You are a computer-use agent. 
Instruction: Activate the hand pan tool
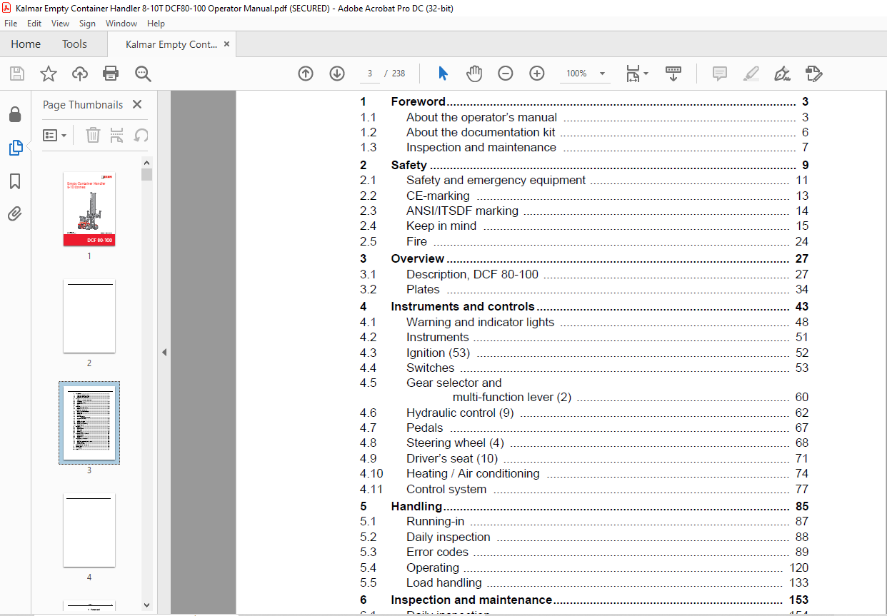474,74
